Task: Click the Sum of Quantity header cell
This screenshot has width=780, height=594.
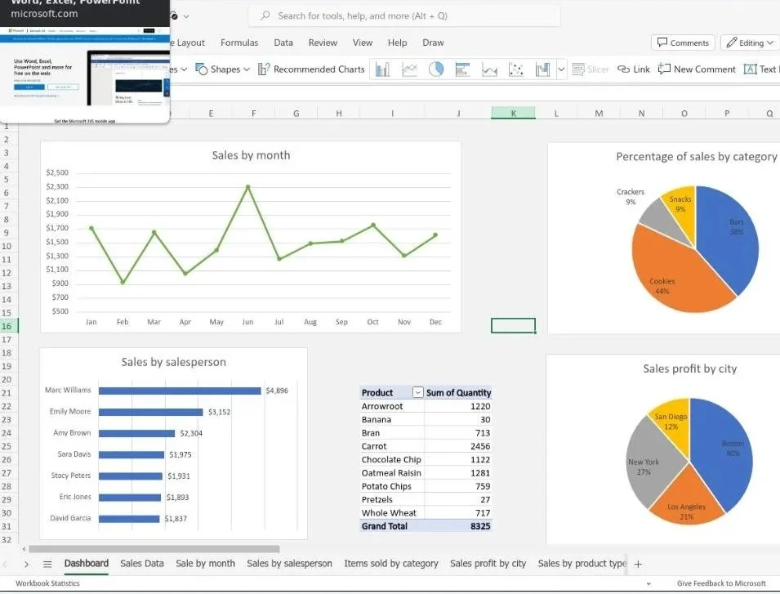Action: click(458, 392)
